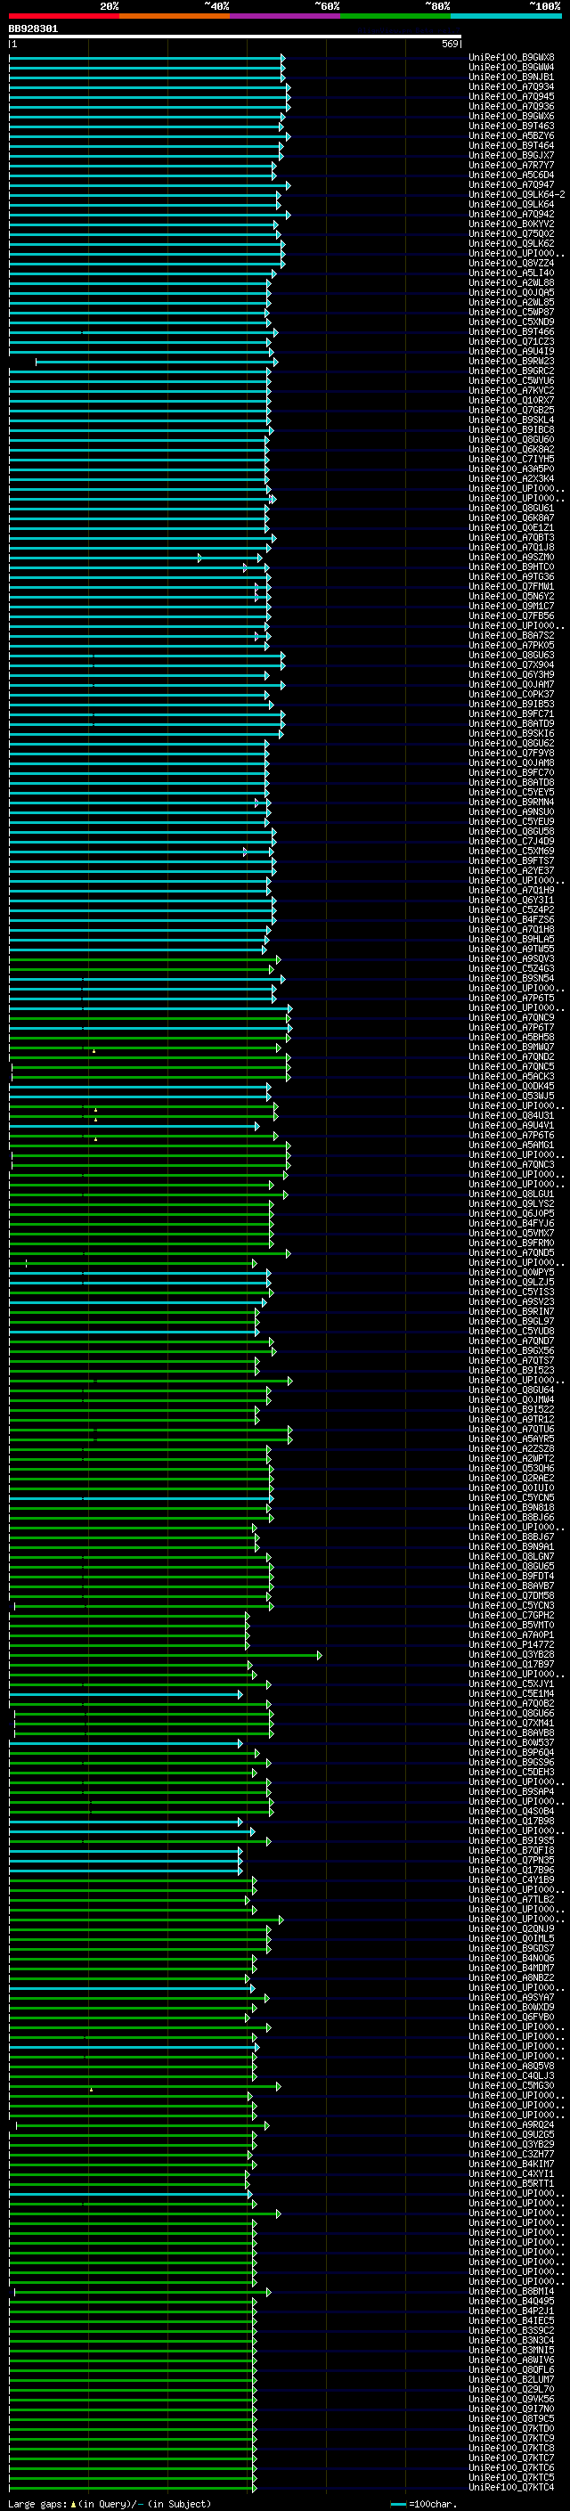Select the UniRef100_A7QNC9 label

[511, 1017]
